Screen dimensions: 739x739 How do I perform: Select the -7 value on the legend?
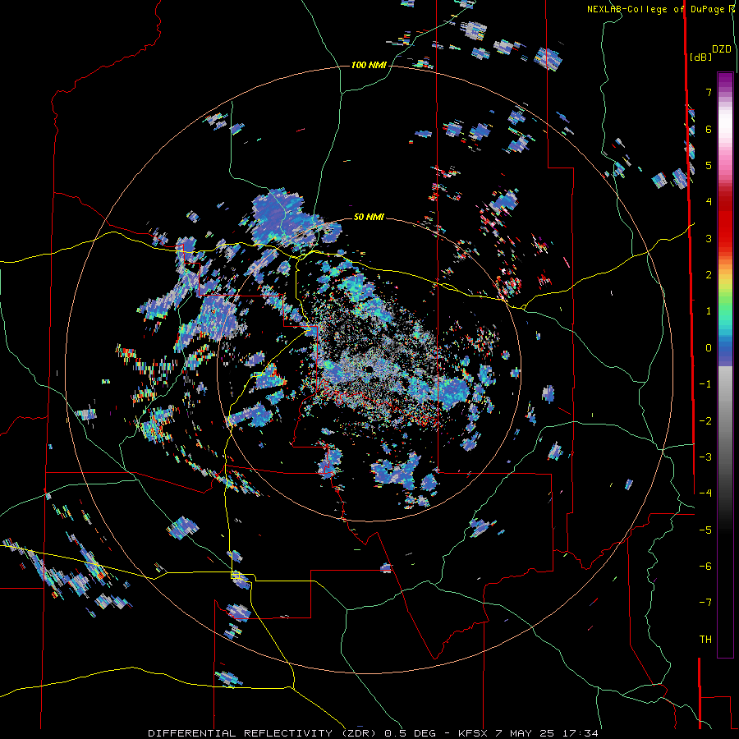point(705,603)
